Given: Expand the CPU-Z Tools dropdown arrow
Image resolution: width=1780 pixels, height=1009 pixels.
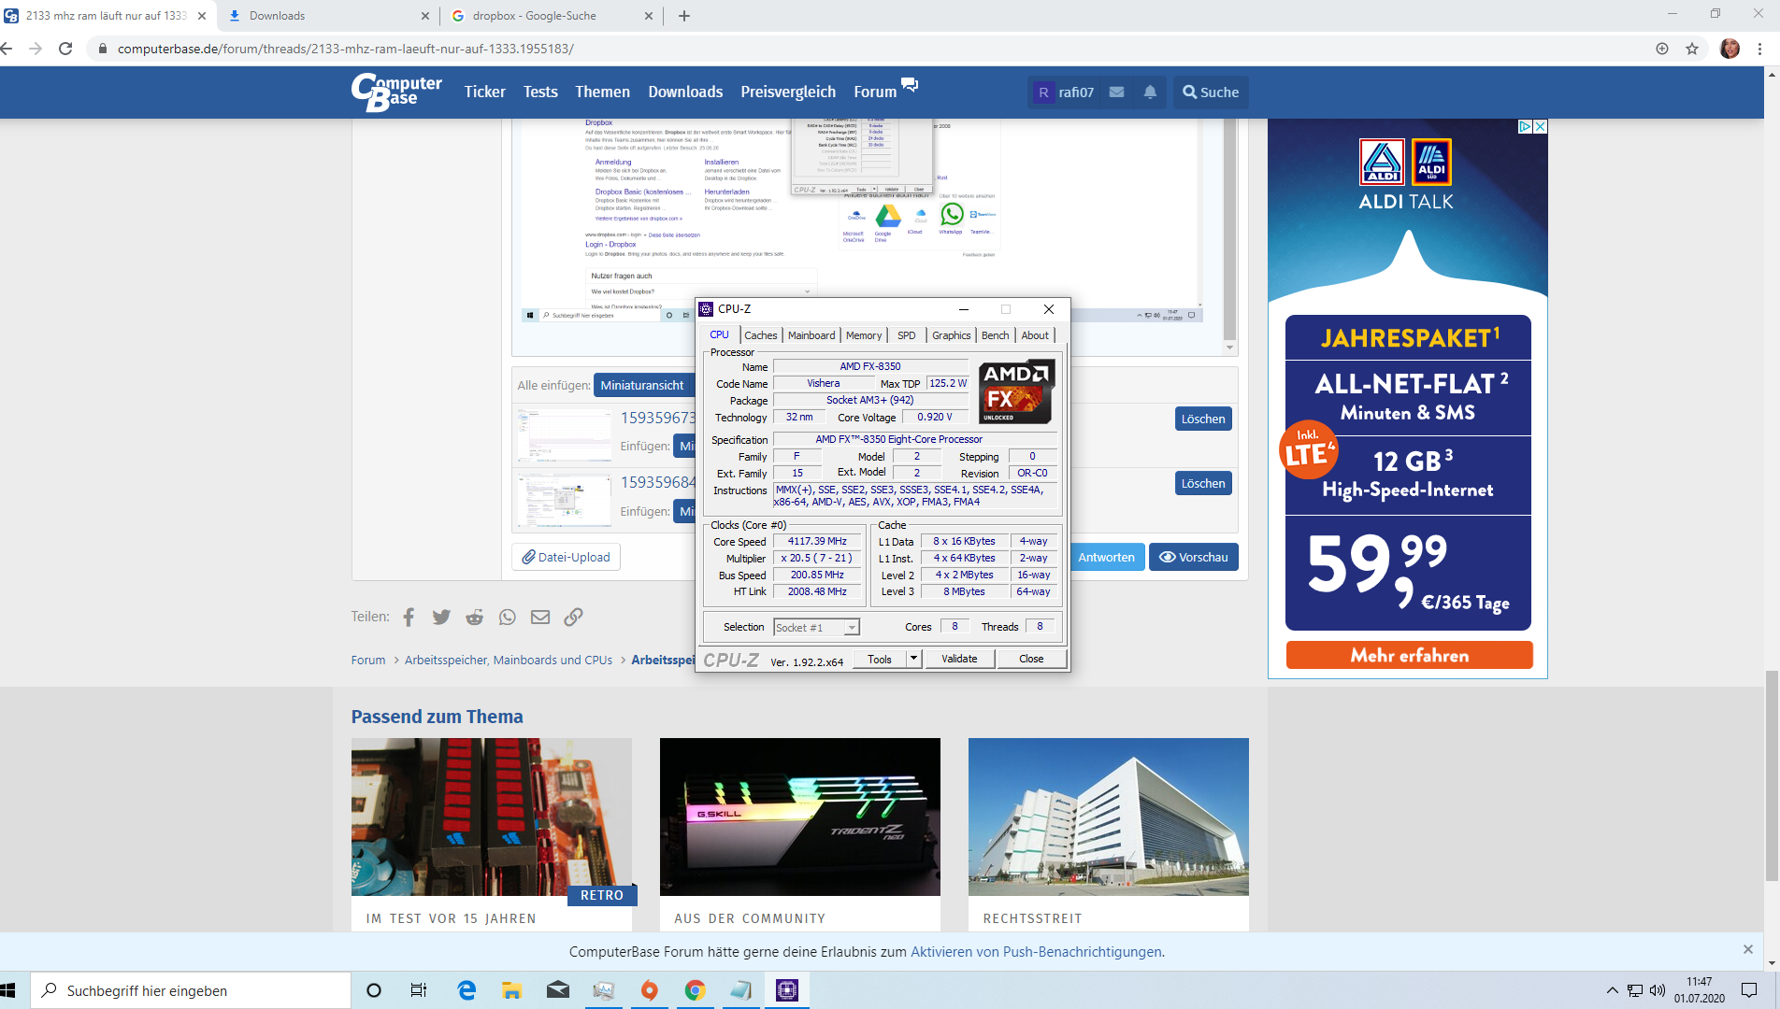Looking at the screenshot, I should coord(913,659).
